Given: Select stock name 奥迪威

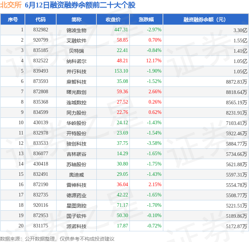Looking at the screenshot, I should point(76,175).
